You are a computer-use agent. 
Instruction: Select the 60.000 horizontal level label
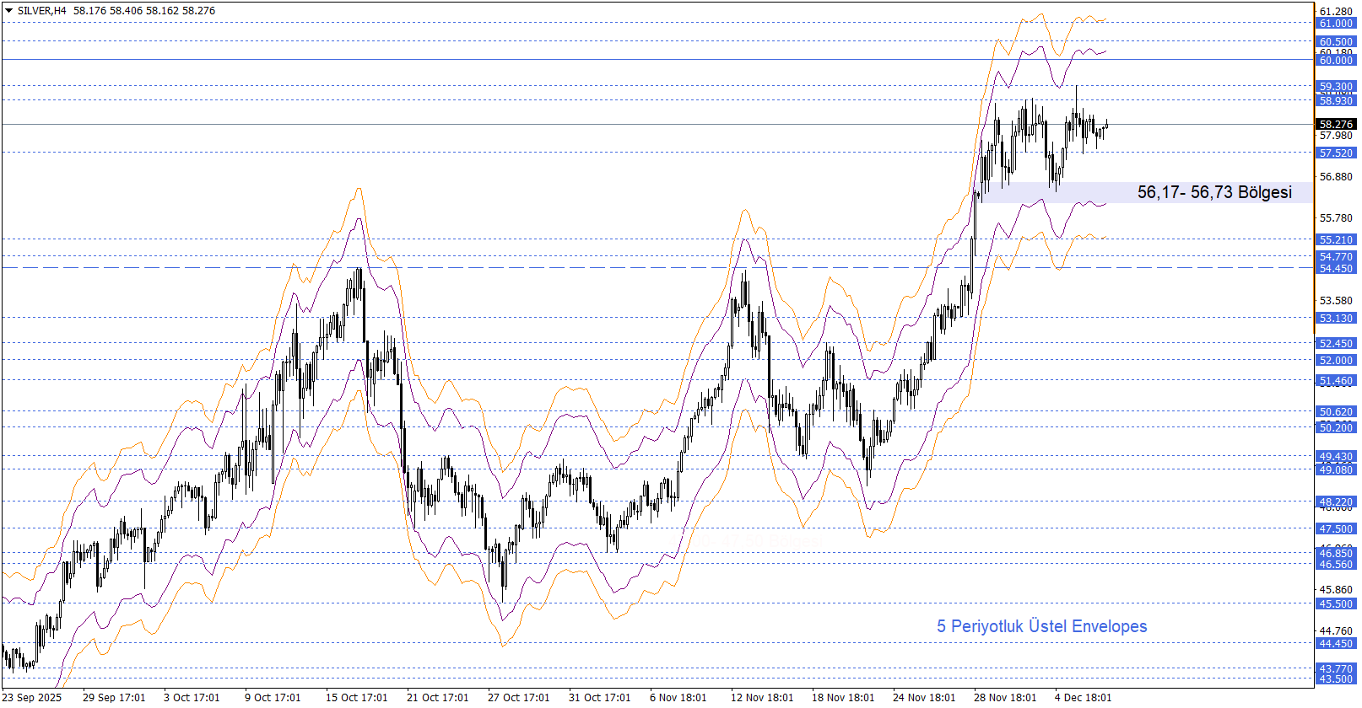point(1336,61)
